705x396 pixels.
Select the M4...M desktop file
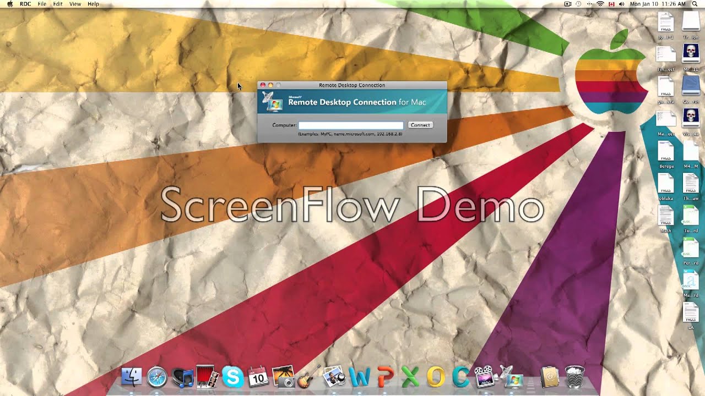tap(691, 155)
